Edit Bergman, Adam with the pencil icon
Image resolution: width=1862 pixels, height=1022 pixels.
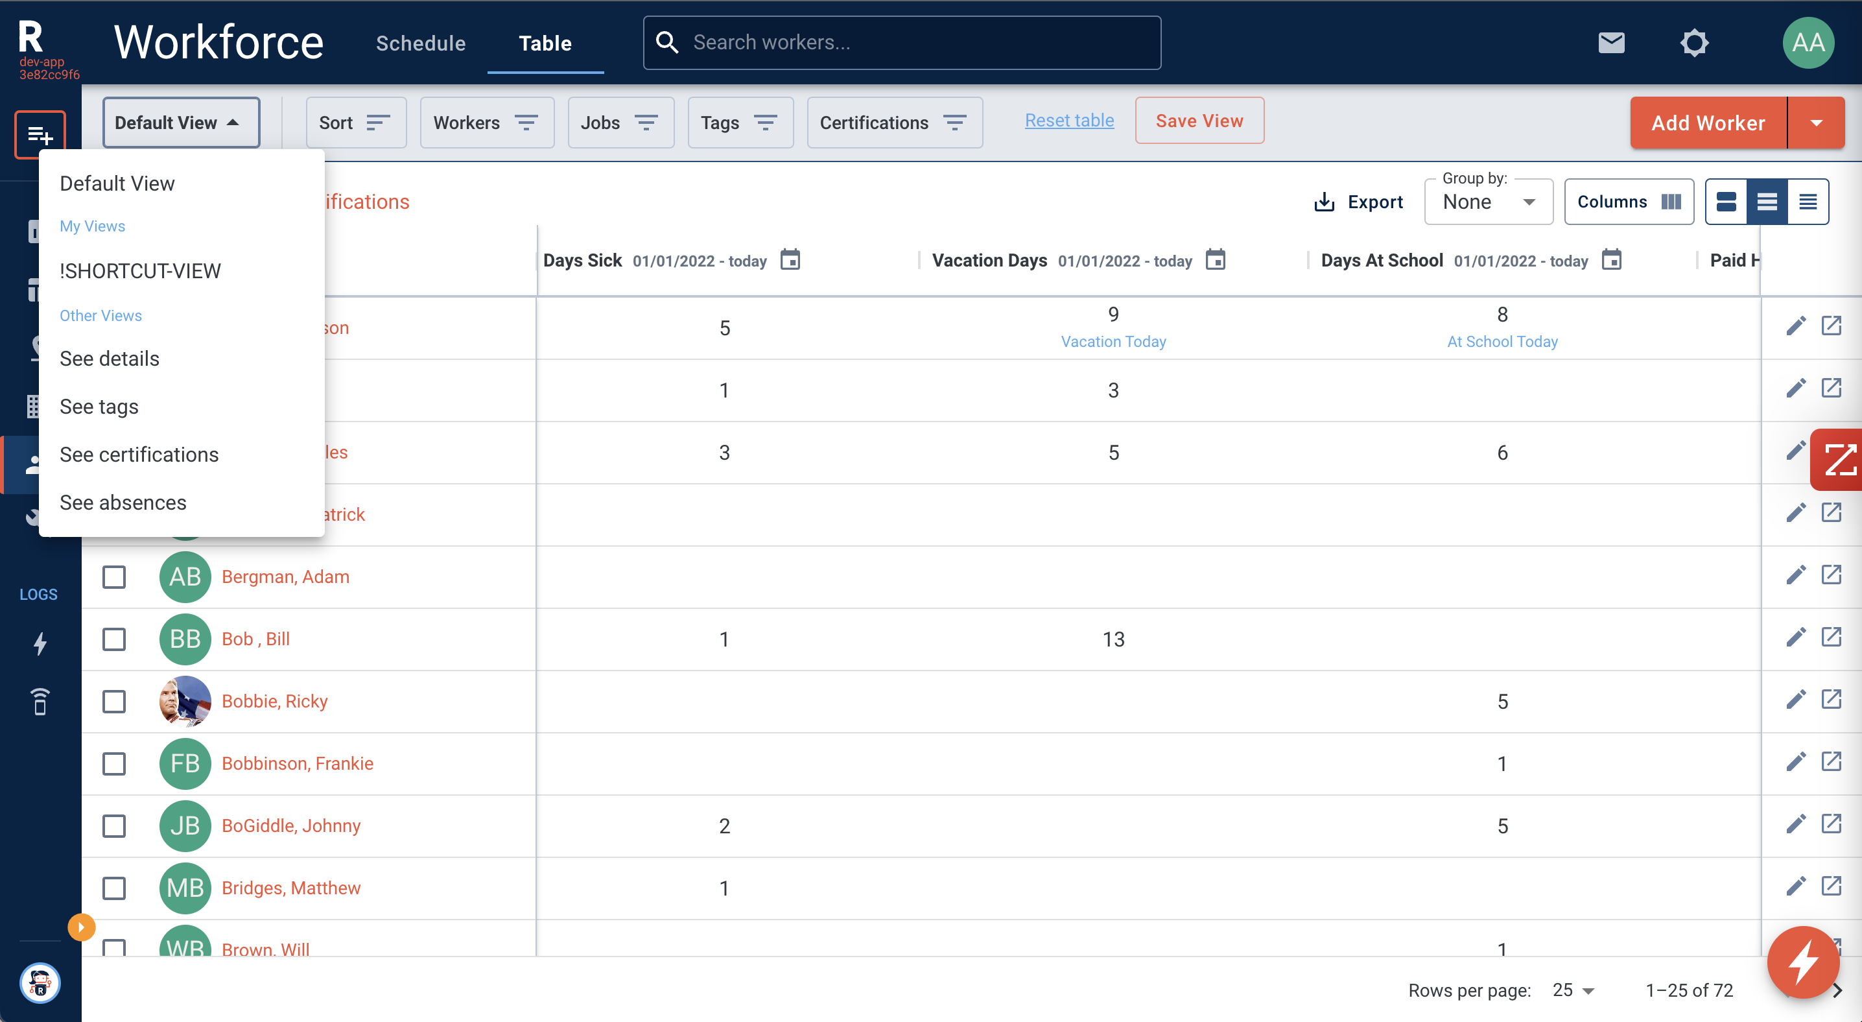[1795, 575]
